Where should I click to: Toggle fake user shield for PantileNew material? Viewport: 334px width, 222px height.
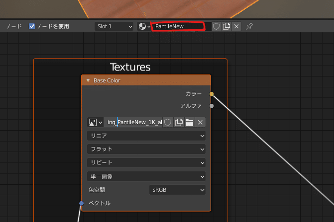[216, 26]
